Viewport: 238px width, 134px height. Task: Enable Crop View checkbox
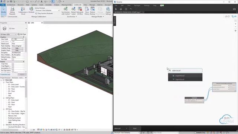[13, 64]
